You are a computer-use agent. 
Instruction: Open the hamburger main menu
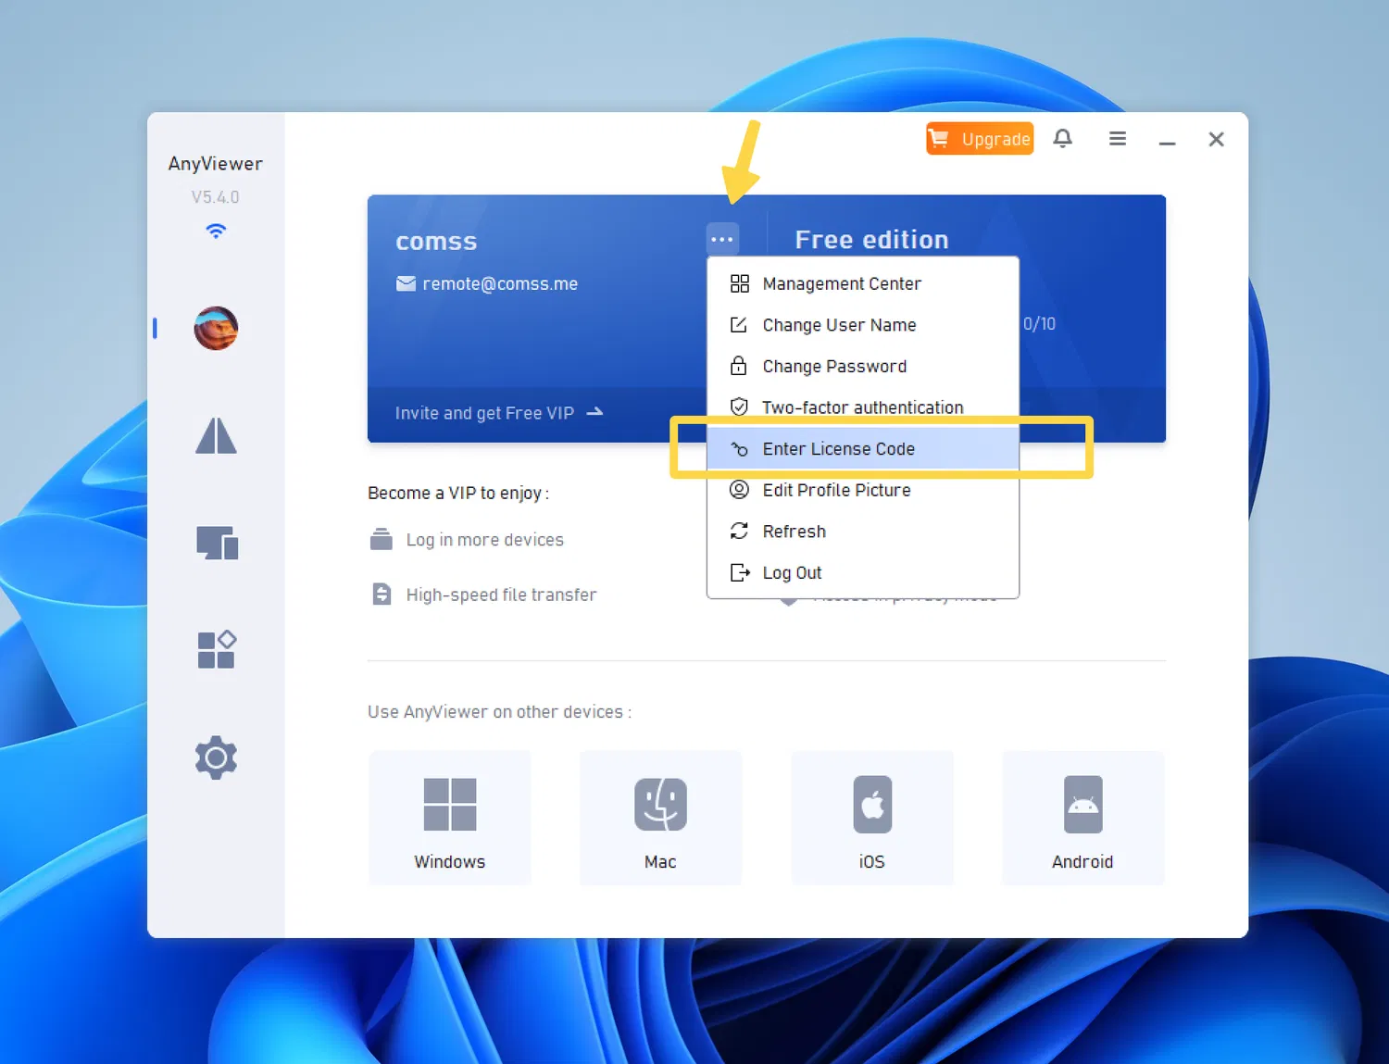point(1118,139)
